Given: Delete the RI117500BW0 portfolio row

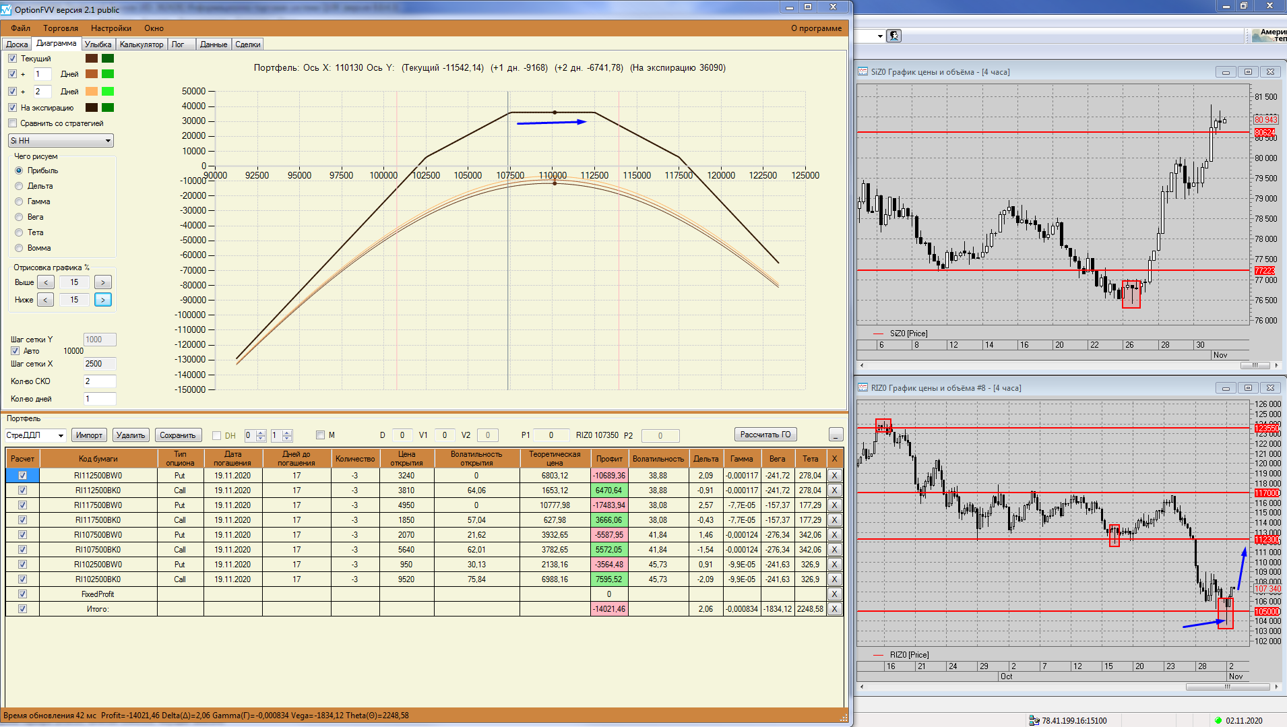Looking at the screenshot, I should pos(834,505).
